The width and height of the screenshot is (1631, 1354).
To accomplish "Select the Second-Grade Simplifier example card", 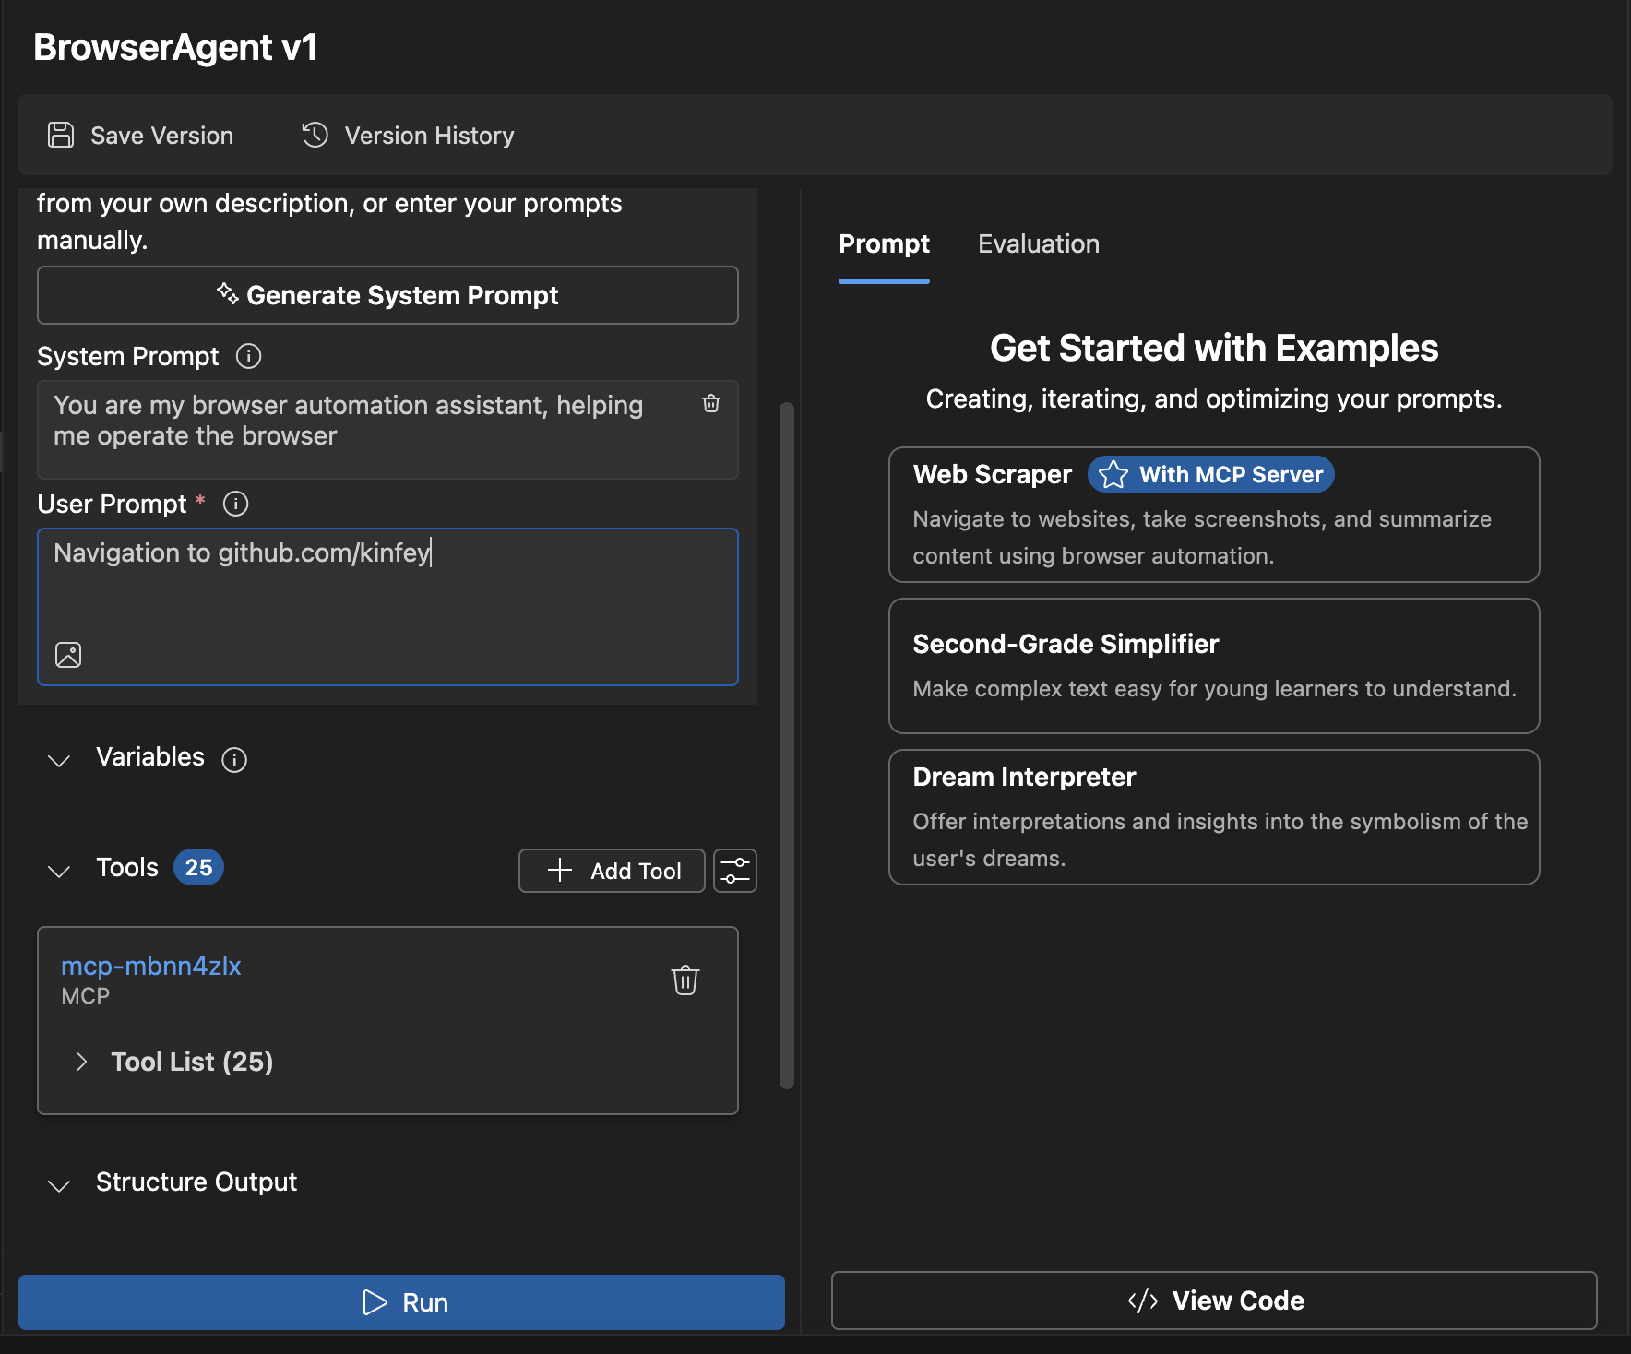I will click(1214, 666).
